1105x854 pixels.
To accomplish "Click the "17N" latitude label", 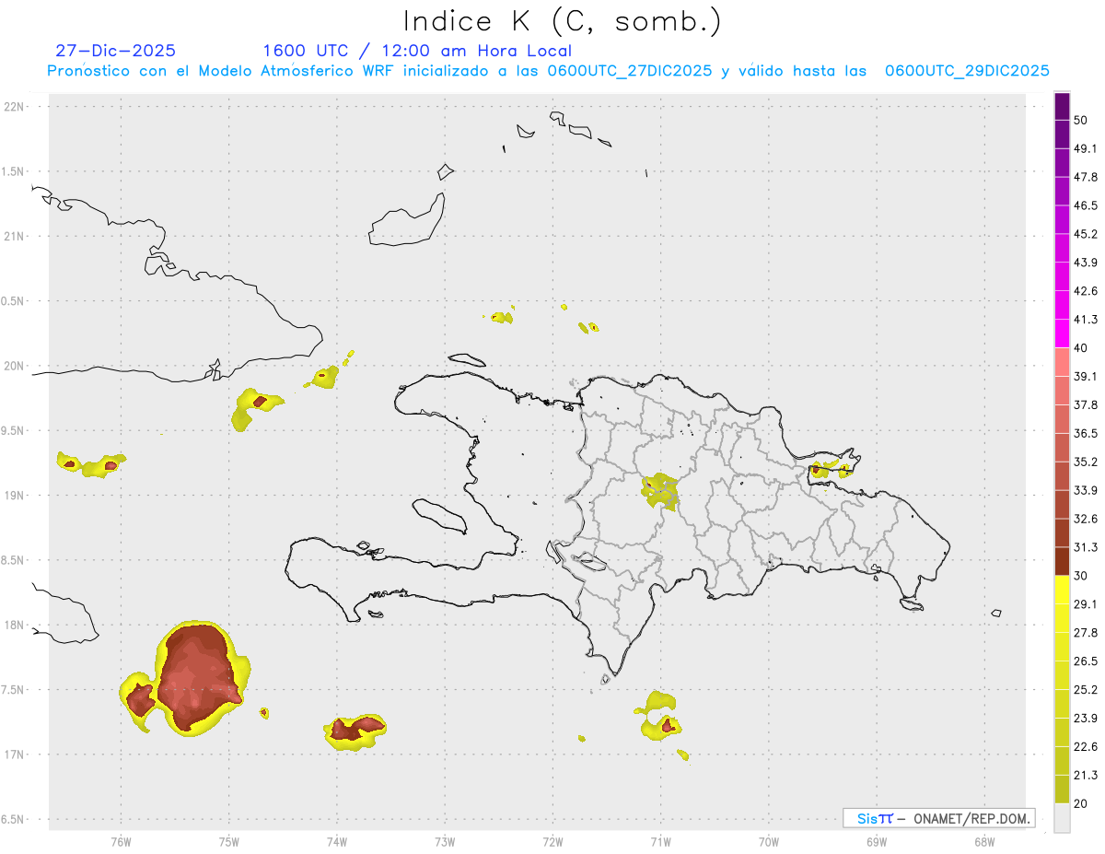I will coord(16,755).
